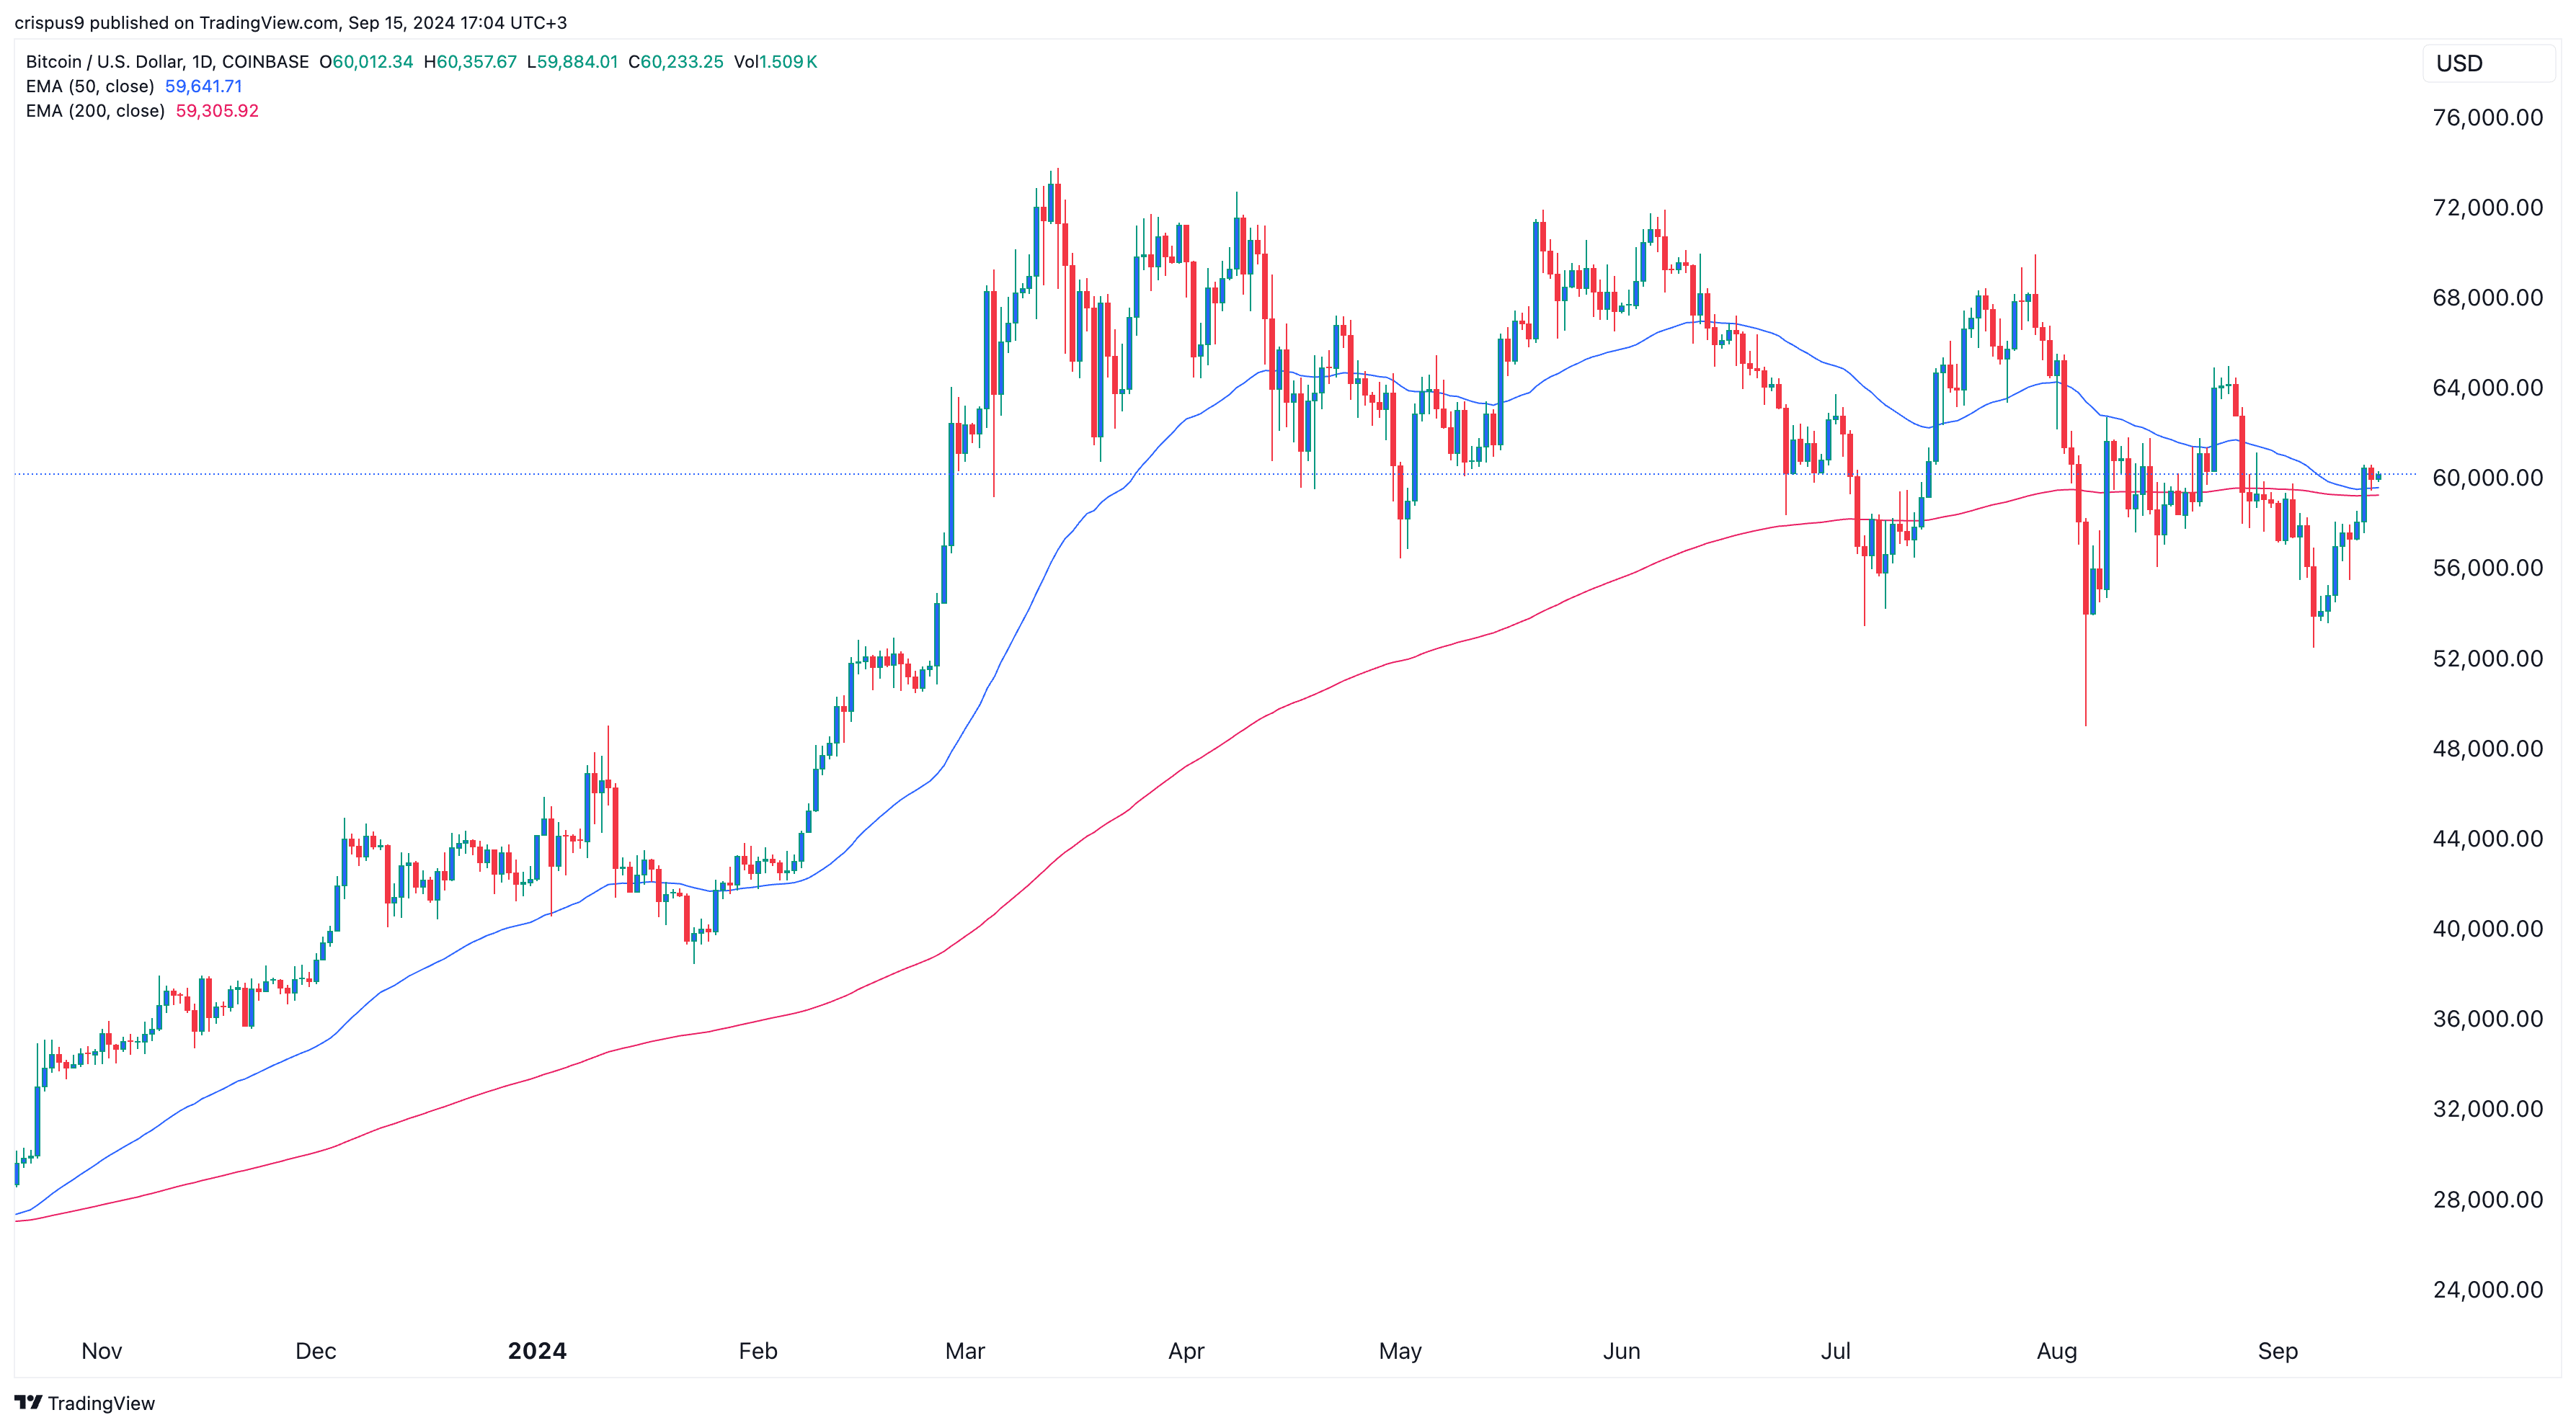This screenshot has width=2576, height=1428.
Task: Click the Apr label on time axis
Action: [x=1186, y=1351]
